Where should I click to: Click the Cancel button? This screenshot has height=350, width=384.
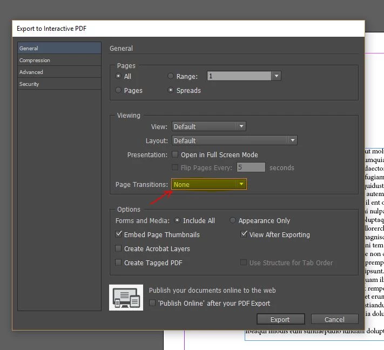(x=334, y=319)
